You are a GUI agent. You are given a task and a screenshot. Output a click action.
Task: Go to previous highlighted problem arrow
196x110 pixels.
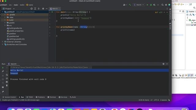point(164,12)
